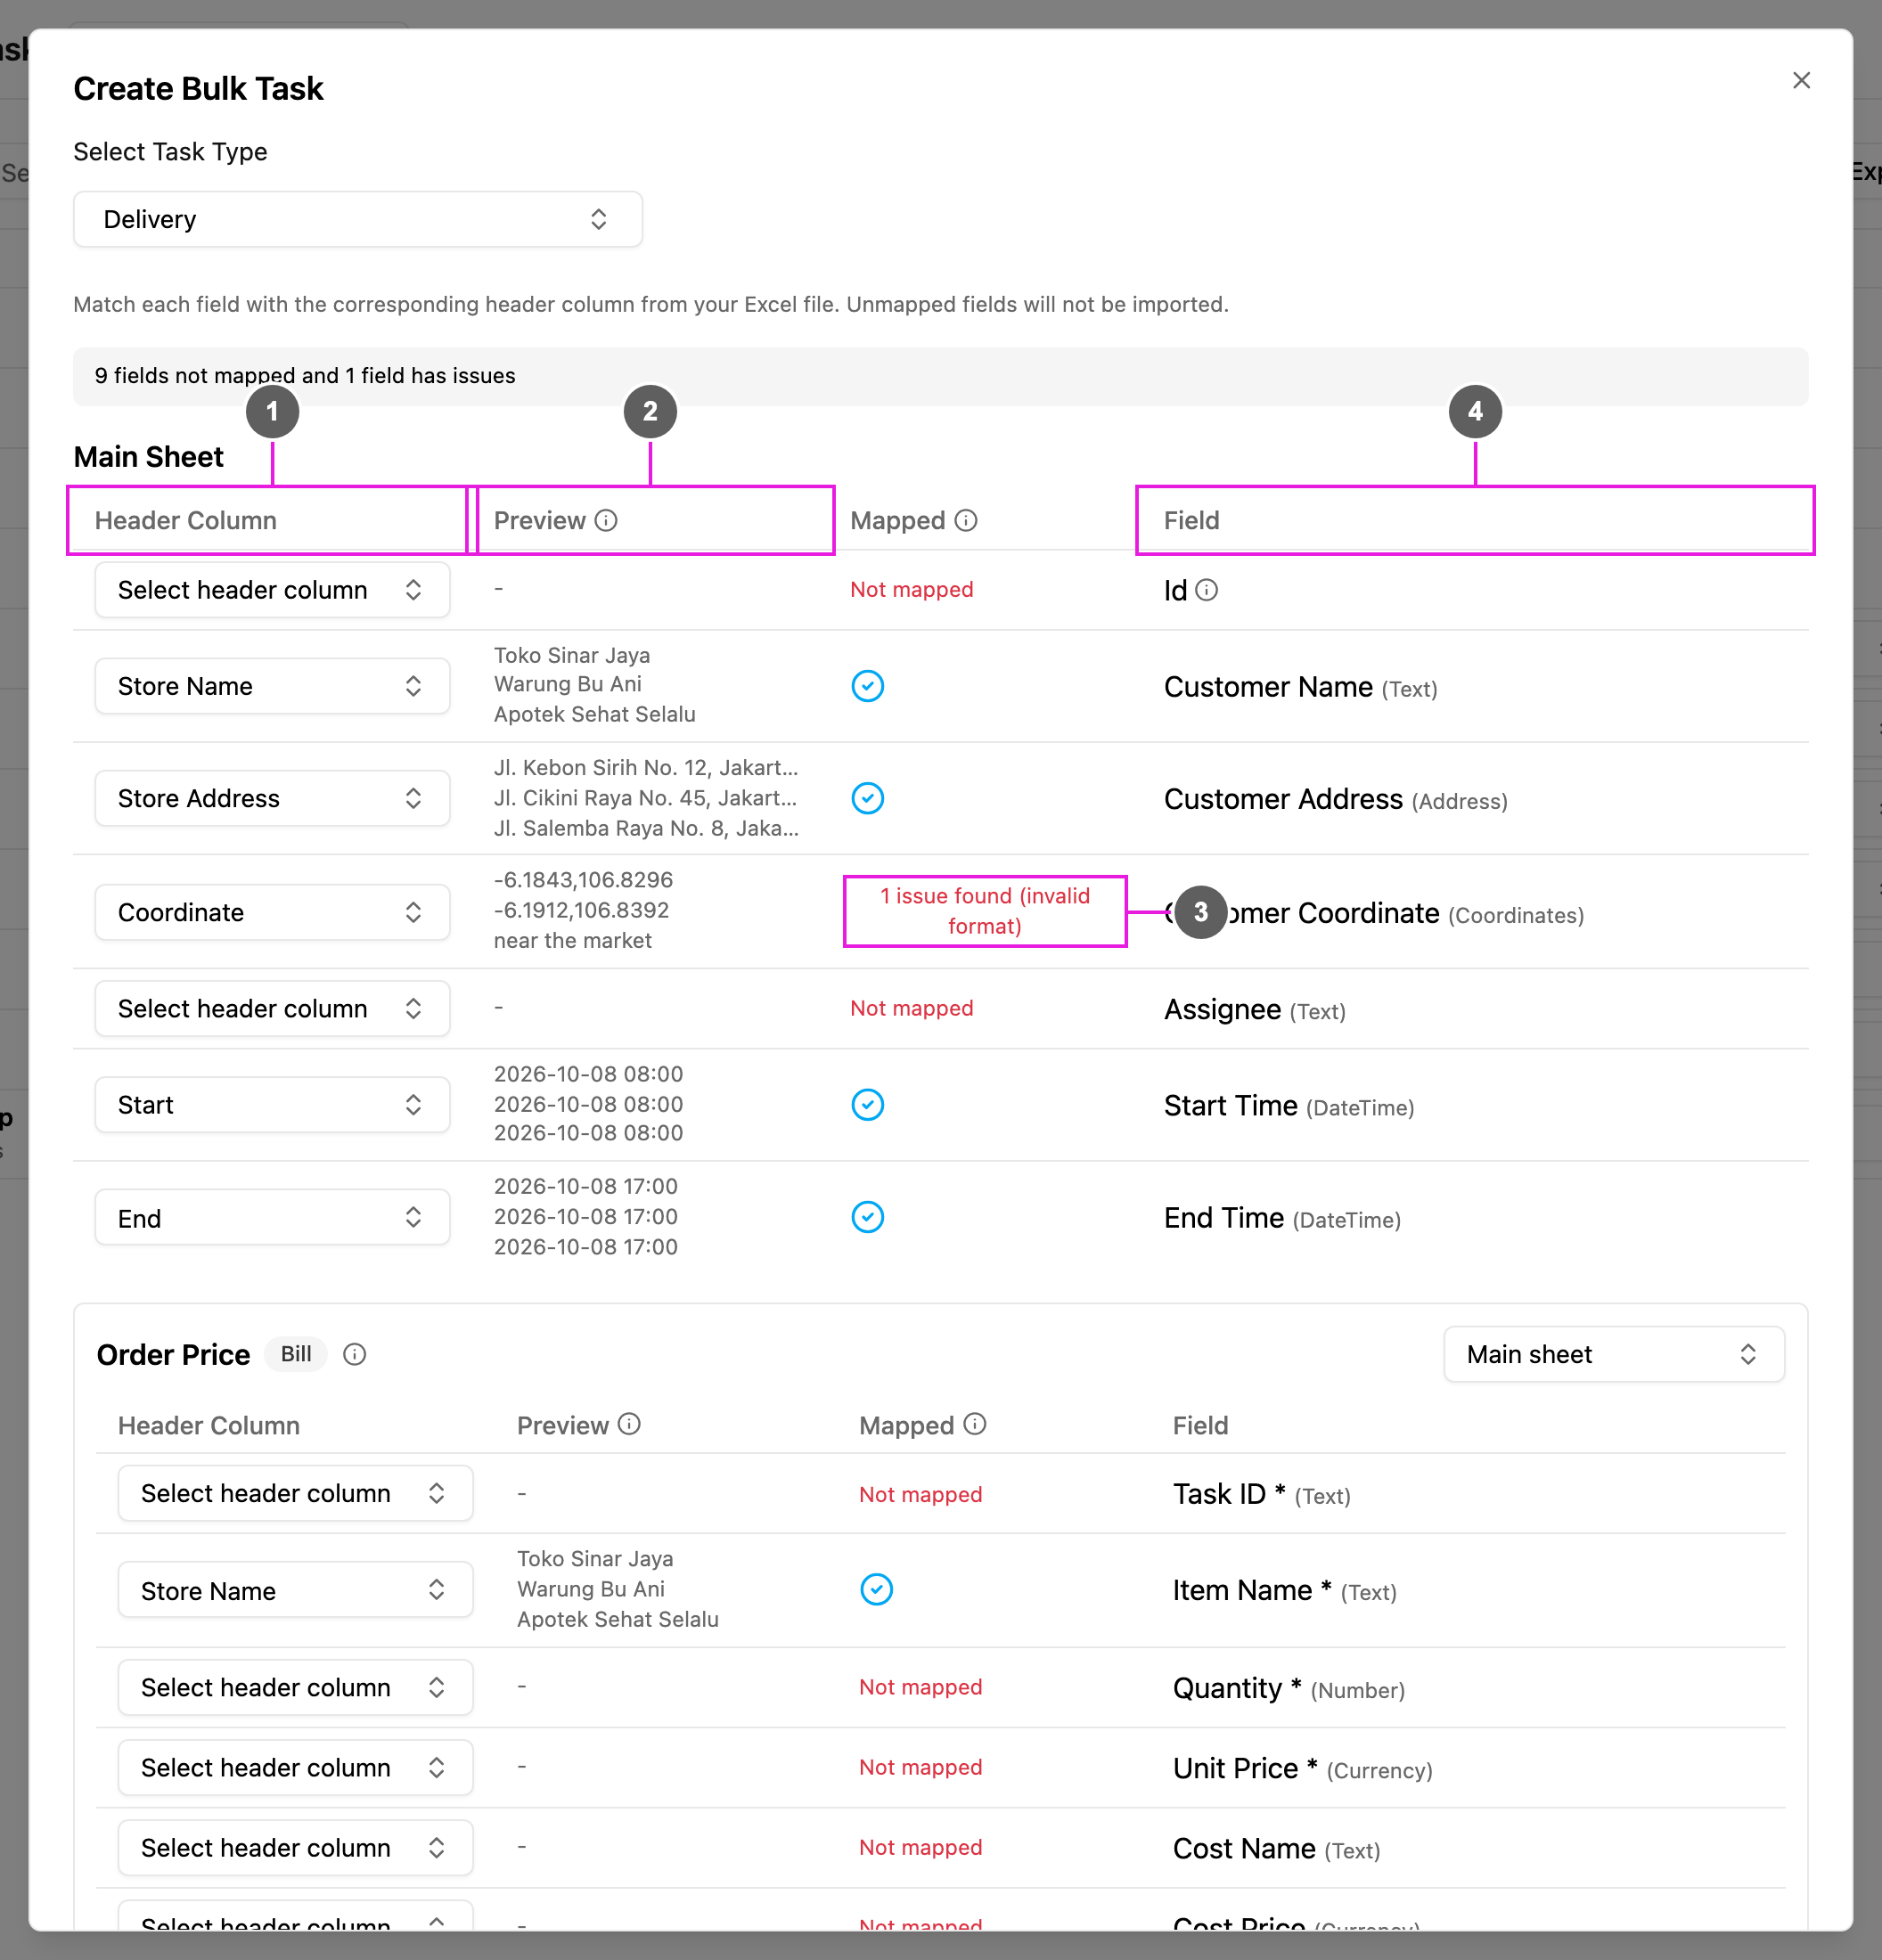This screenshot has height=1960, width=1882.
Task: Click the Unit Price field label
Action: pyautogui.click(x=1302, y=1768)
